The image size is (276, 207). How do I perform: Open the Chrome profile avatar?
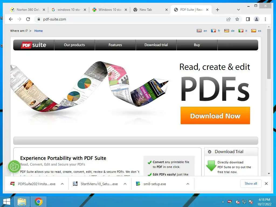(257, 19)
